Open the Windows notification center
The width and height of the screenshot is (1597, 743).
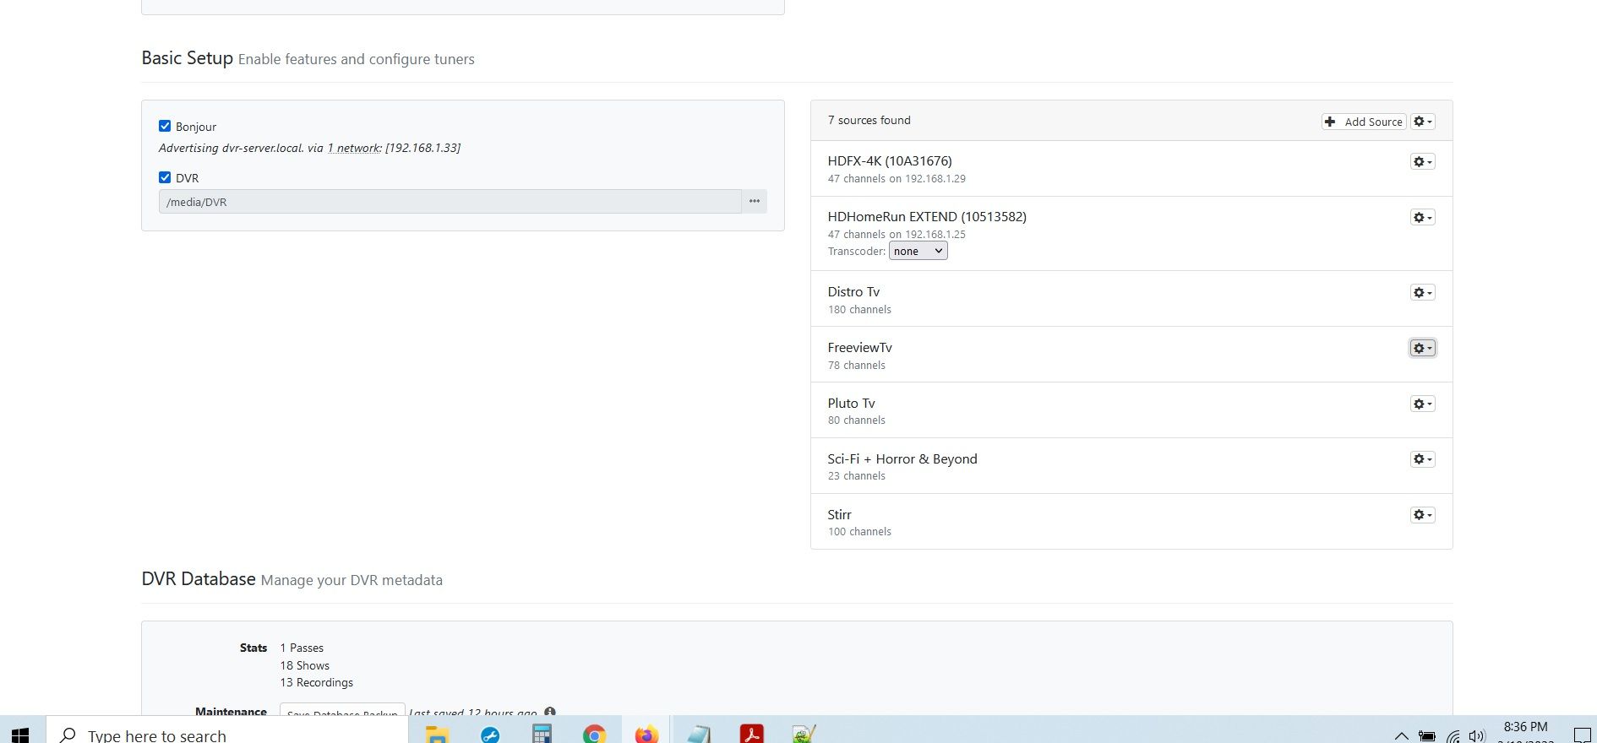point(1583,735)
